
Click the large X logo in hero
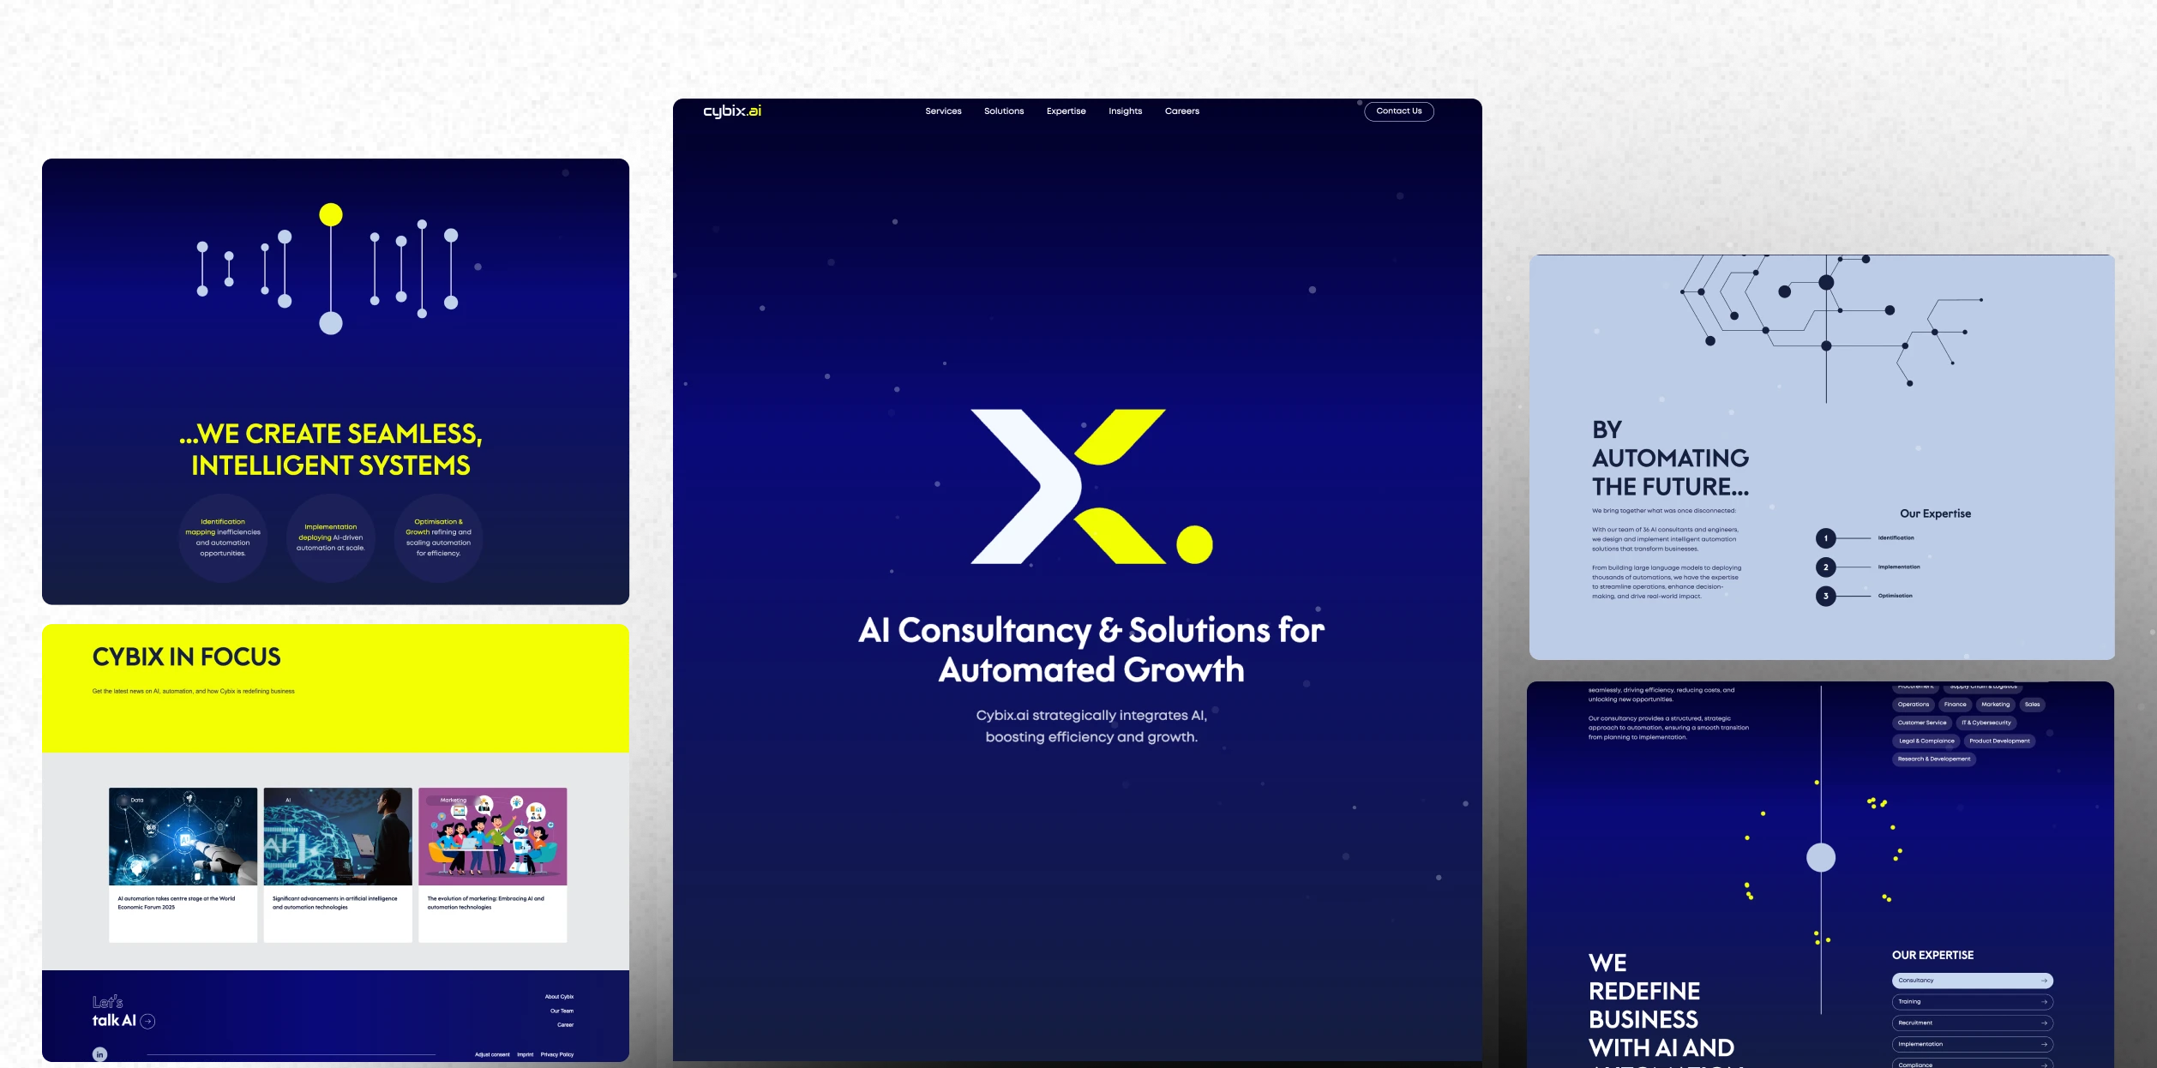pos(1091,486)
